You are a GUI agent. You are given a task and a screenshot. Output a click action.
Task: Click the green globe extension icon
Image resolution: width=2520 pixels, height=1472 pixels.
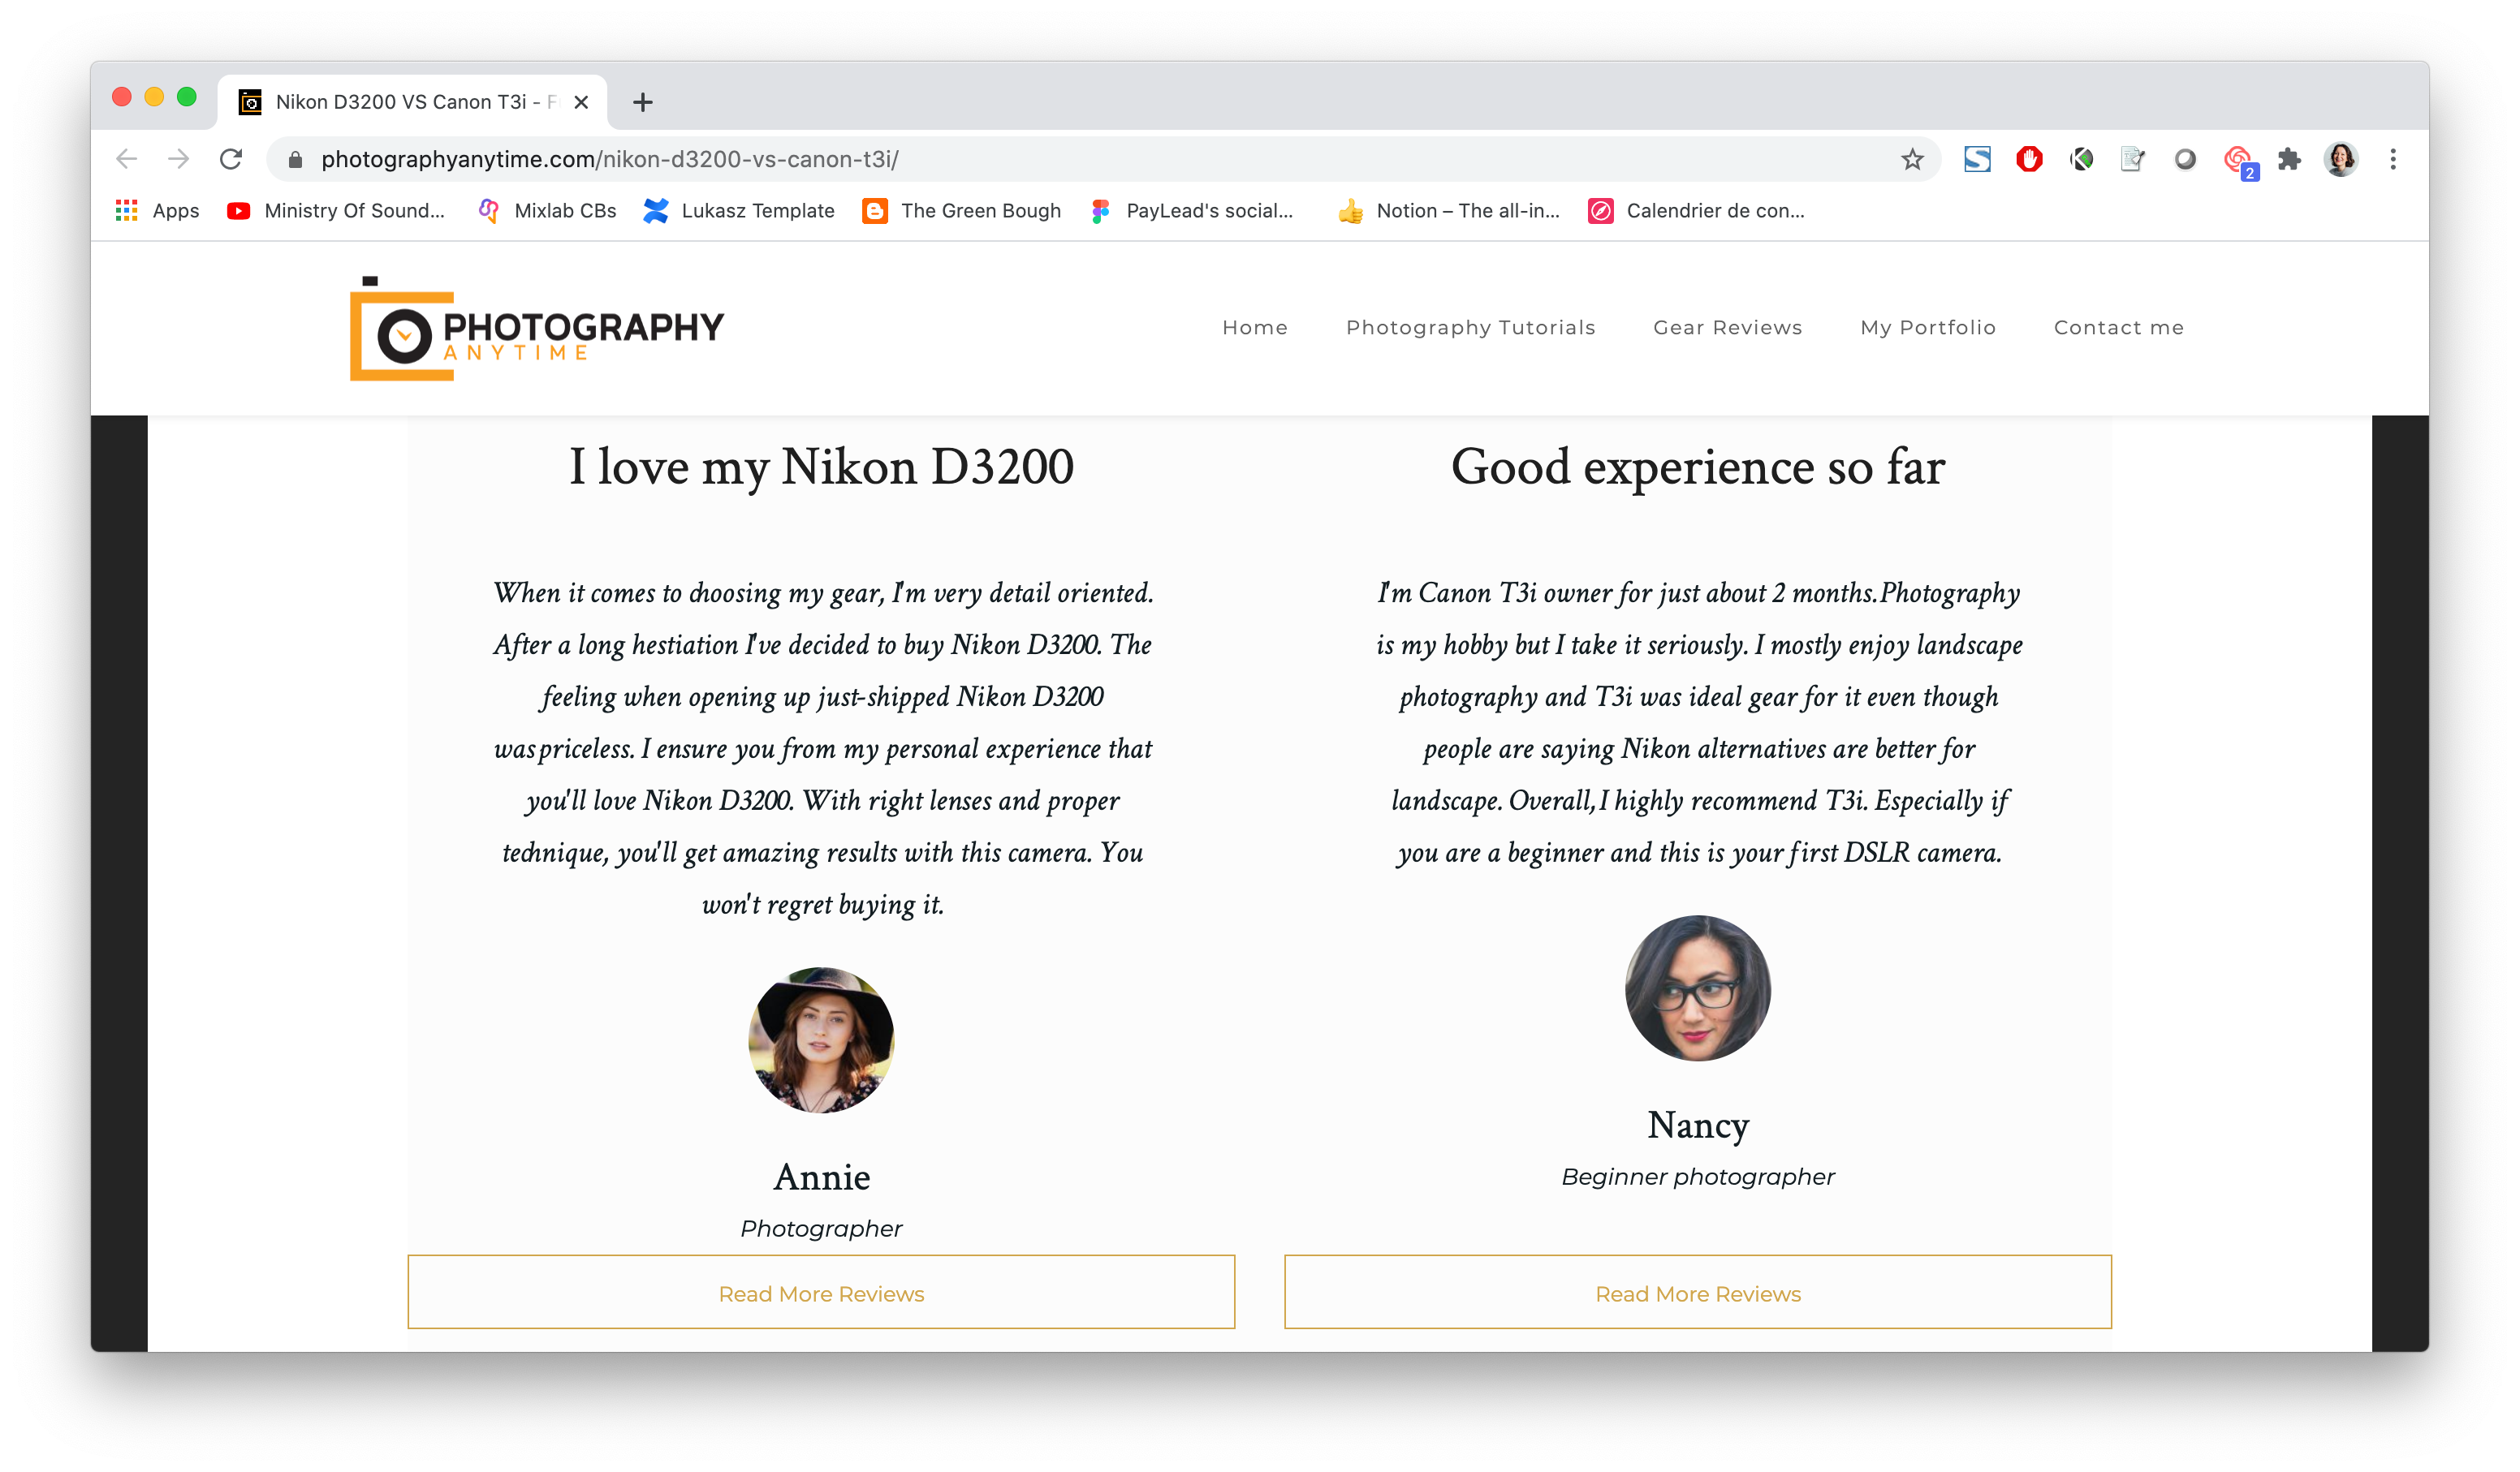[2081, 159]
